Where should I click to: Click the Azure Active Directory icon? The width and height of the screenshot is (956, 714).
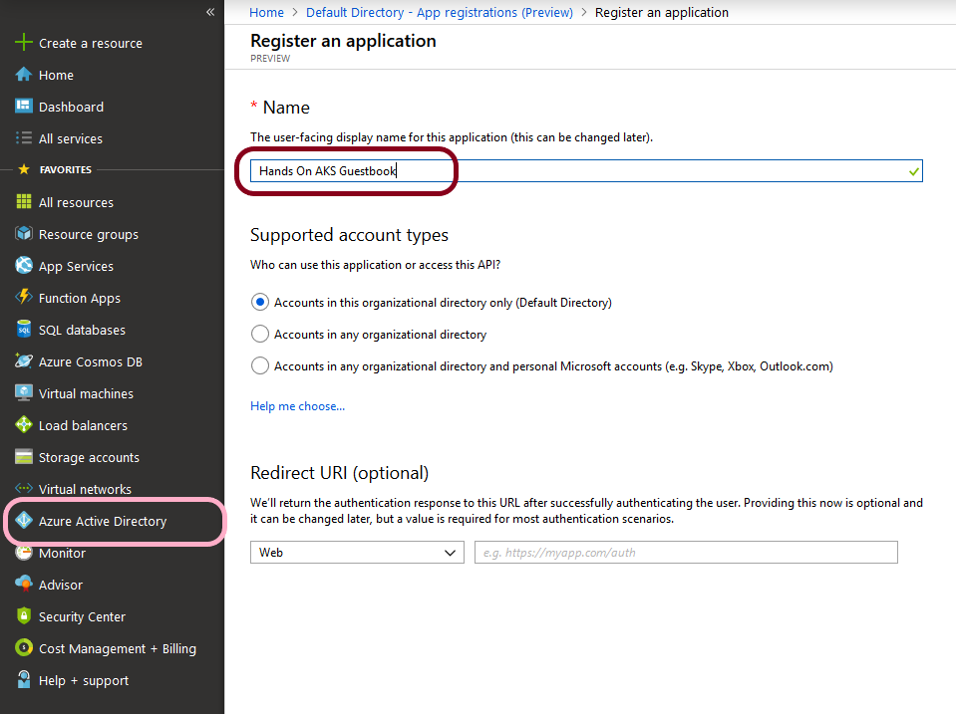(23, 520)
